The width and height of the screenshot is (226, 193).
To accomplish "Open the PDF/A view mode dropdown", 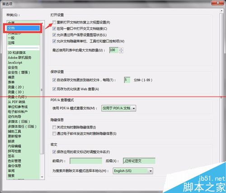I will tap(119, 108).
